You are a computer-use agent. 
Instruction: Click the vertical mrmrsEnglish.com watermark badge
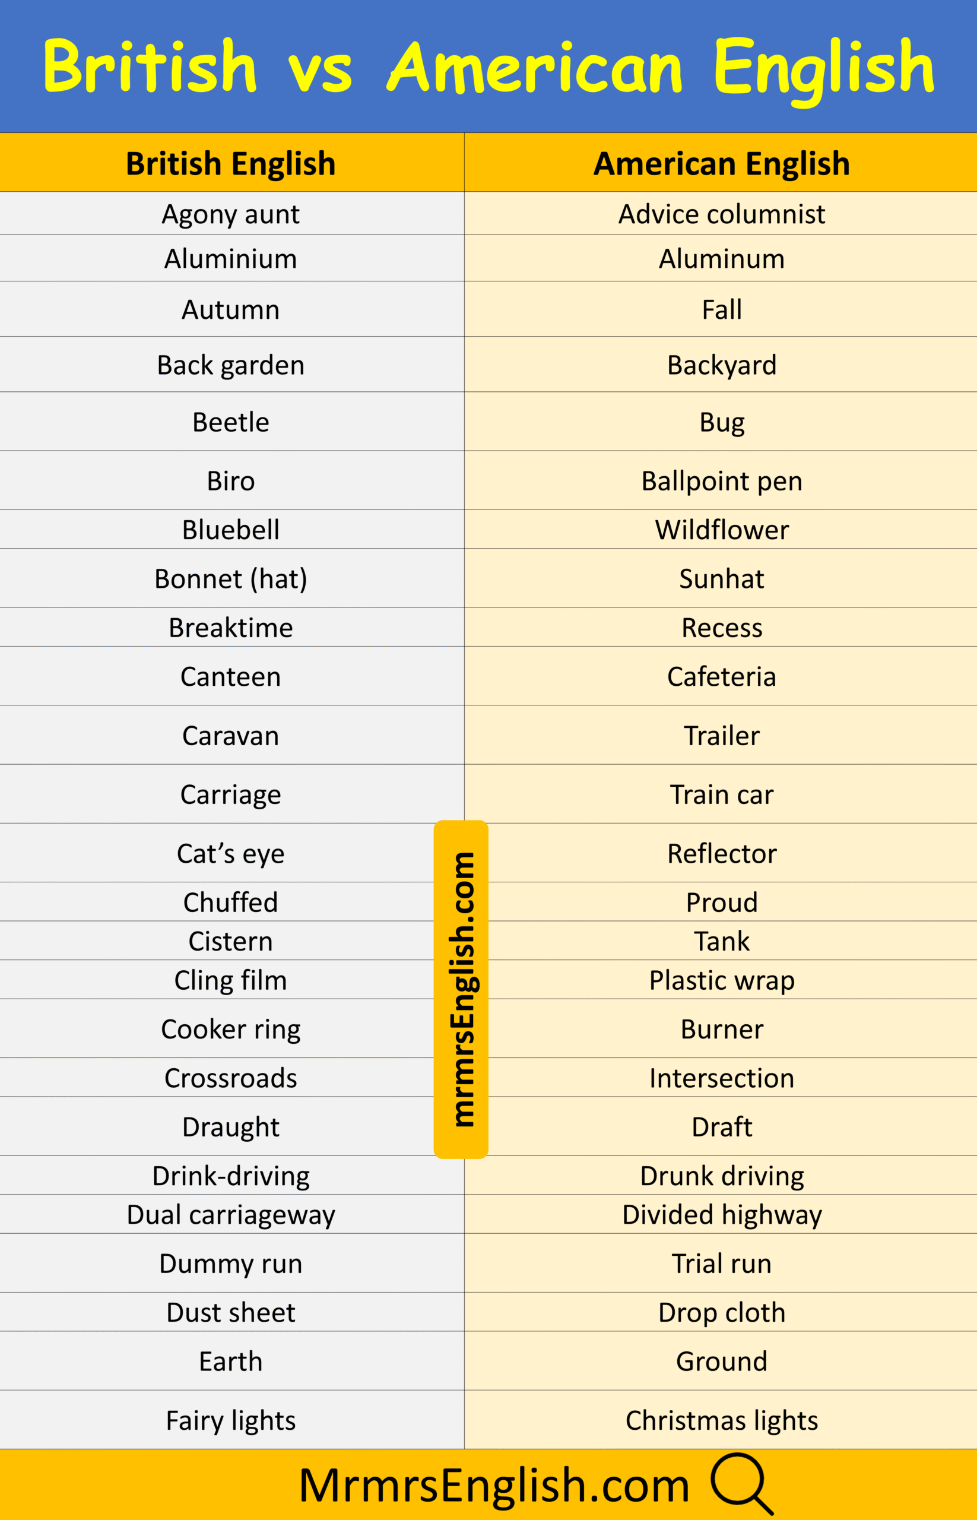[x=461, y=989]
